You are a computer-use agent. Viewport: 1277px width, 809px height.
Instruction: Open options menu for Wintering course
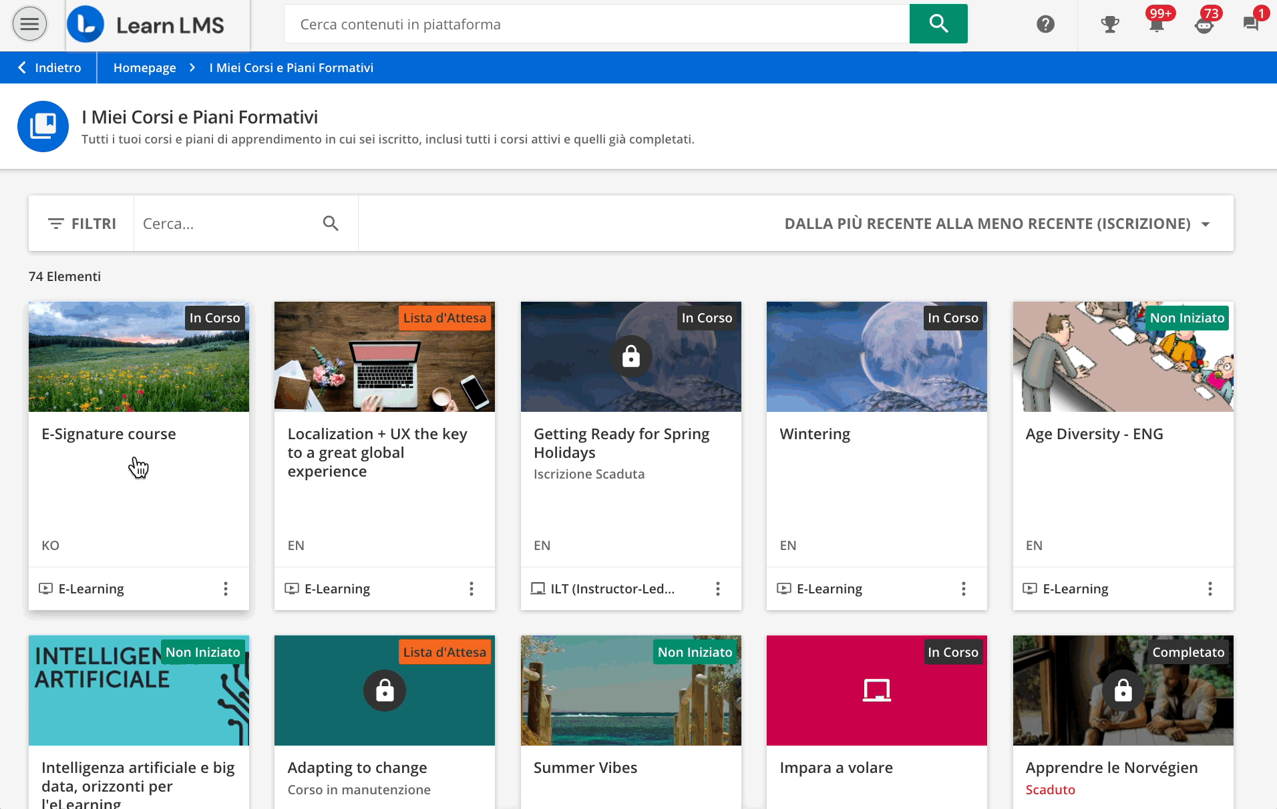click(963, 589)
